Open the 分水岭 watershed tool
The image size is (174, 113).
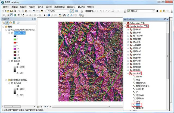tap(139, 77)
